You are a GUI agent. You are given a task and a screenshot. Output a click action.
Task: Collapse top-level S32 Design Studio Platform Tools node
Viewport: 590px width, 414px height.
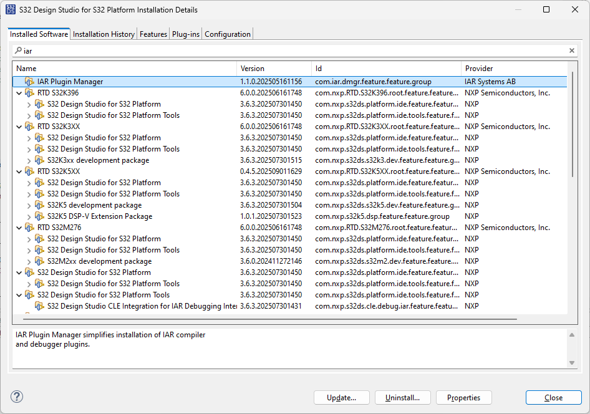pyautogui.click(x=19, y=295)
